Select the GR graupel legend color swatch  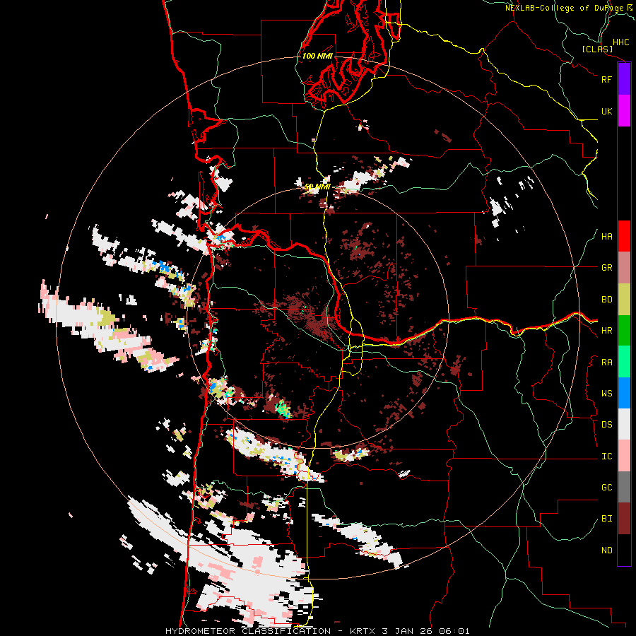pos(624,268)
